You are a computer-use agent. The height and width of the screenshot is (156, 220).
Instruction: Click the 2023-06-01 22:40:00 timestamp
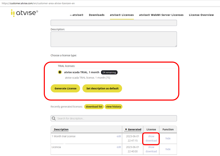coord(133,149)
